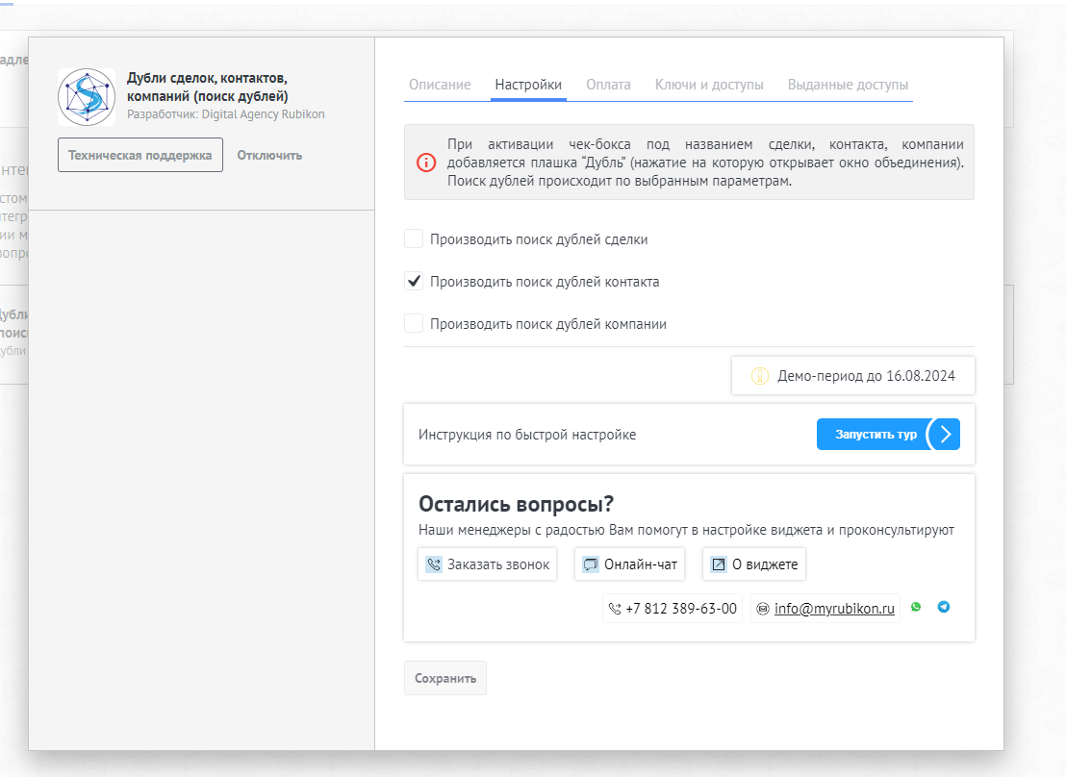Click the mail icon beside info@myrubikon.ru
1066x777 pixels.
(763, 609)
